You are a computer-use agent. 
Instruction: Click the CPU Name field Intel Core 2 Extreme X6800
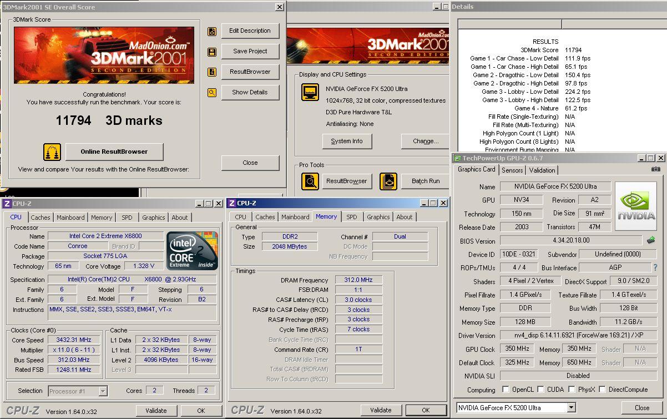point(105,236)
